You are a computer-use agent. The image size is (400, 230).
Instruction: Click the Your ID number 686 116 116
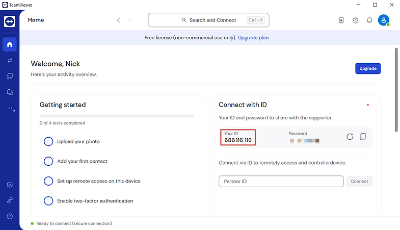[238, 140]
